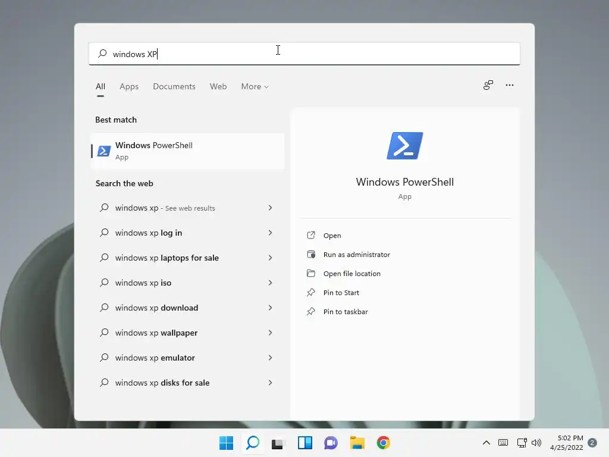Viewport: 609px width, 457px height.
Task: Launch Google Chrome from taskbar
Action: (384, 443)
